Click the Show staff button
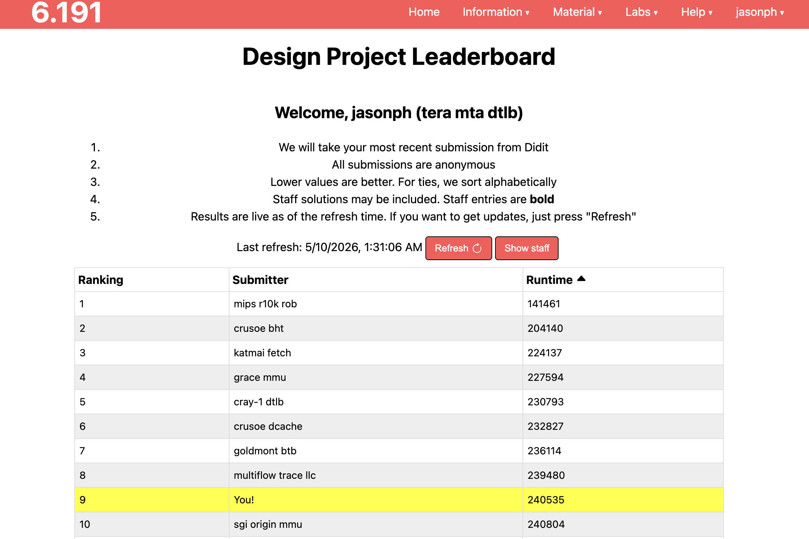Image resolution: width=809 pixels, height=539 pixels. [527, 248]
